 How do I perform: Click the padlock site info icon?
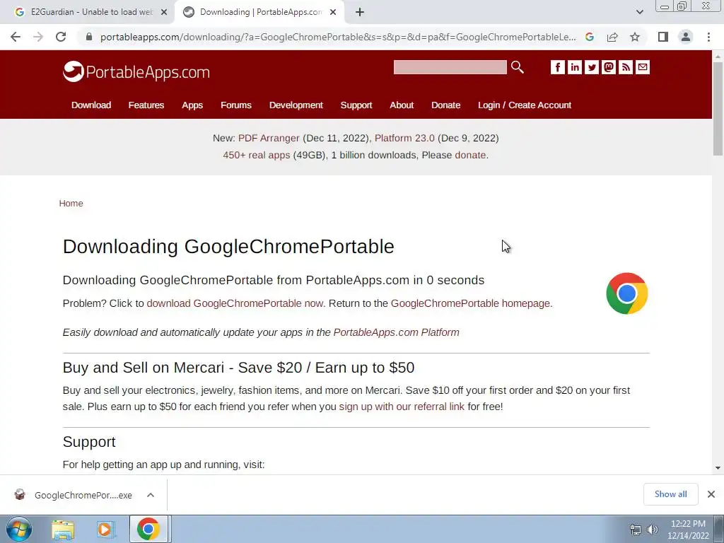click(89, 37)
